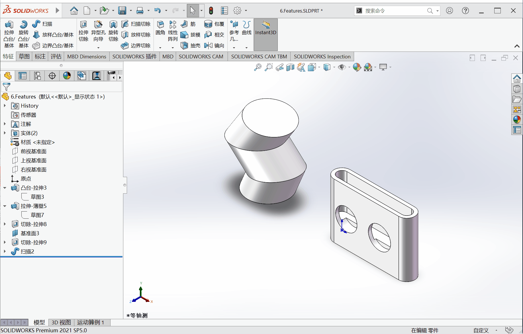Viewport: 523px width, 334px height.
Task: Click the Draft (拔模) tool
Action: click(x=191, y=35)
